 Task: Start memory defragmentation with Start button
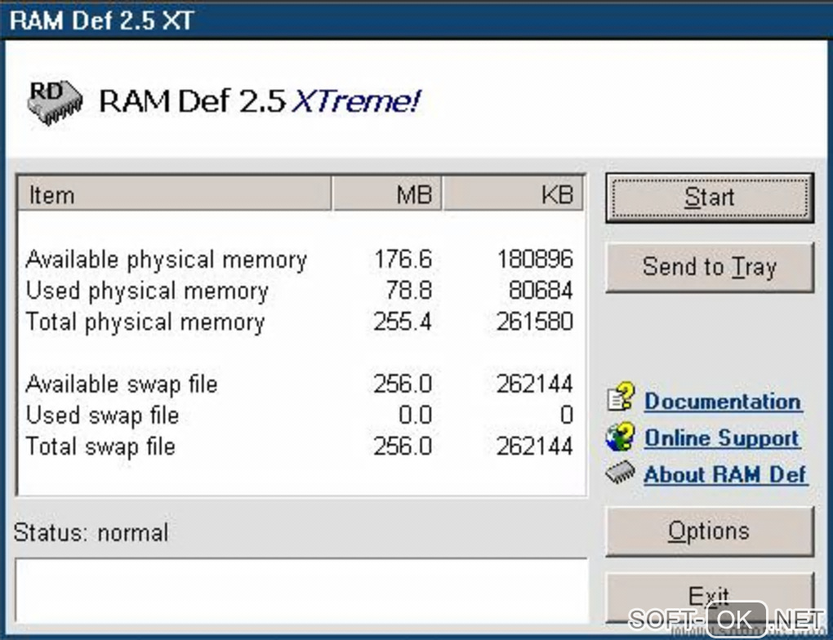coord(709,198)
